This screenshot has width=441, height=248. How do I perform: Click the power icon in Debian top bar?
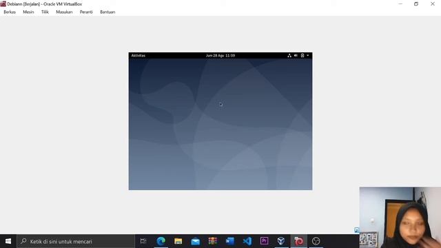302,55
